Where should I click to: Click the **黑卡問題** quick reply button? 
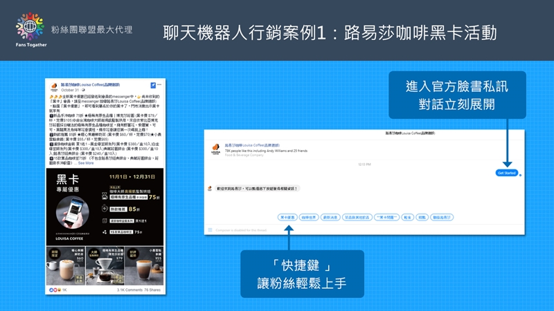(387, 217)
